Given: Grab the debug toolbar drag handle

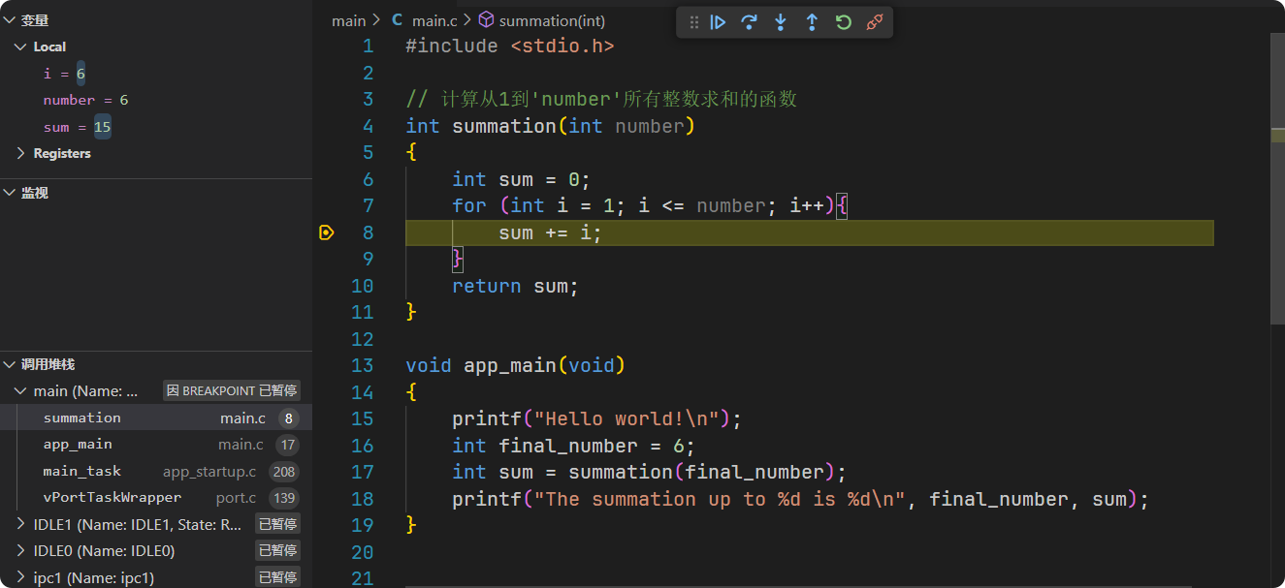Looking at the screenshot, I should [693, 22].
